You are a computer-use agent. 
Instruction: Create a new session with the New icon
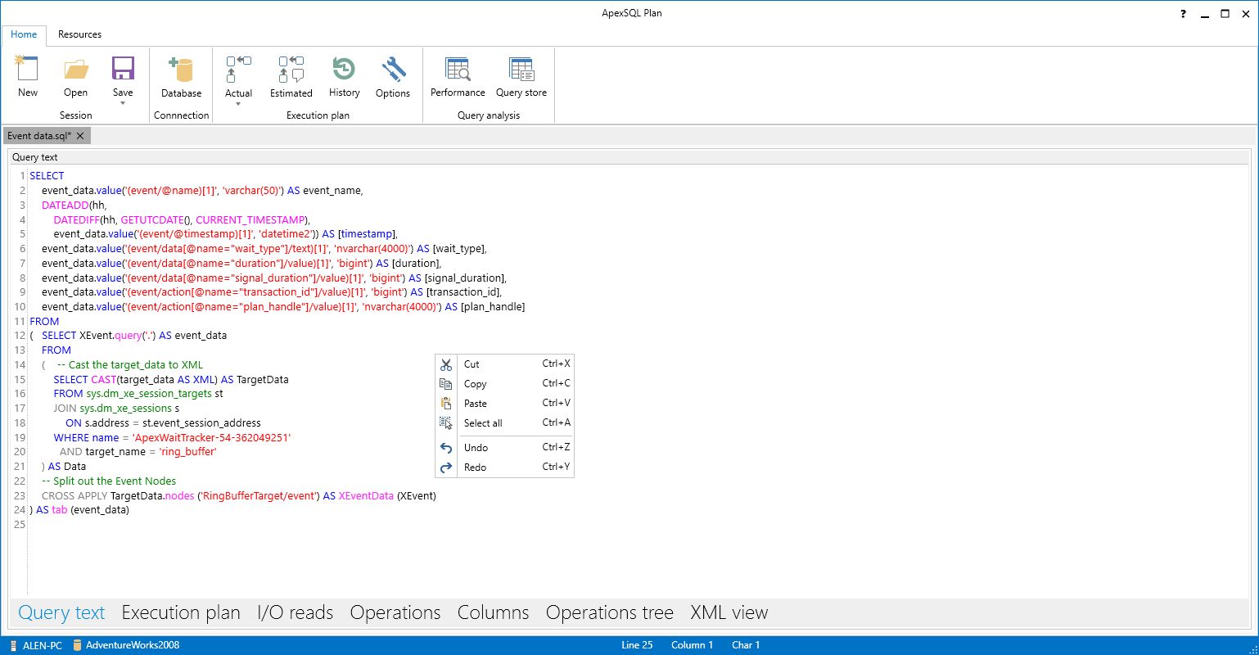pyautogui.click(x=27, y=74)
